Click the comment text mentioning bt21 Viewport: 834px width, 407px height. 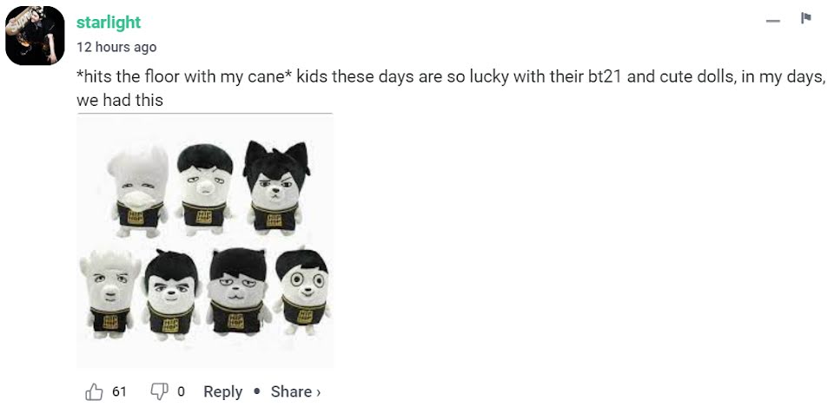click(x=449, y=89)
